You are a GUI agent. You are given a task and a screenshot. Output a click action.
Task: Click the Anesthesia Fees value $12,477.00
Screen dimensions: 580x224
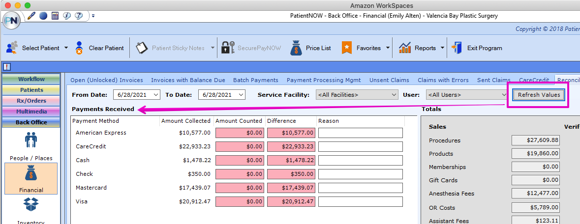tap(536, 194)
